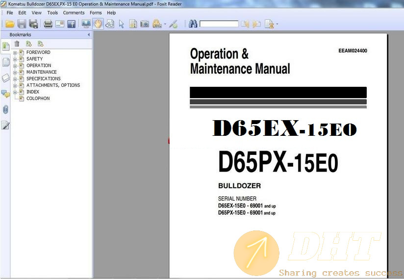Expand the SAFETY bookmark node

[x=15, y=59]
